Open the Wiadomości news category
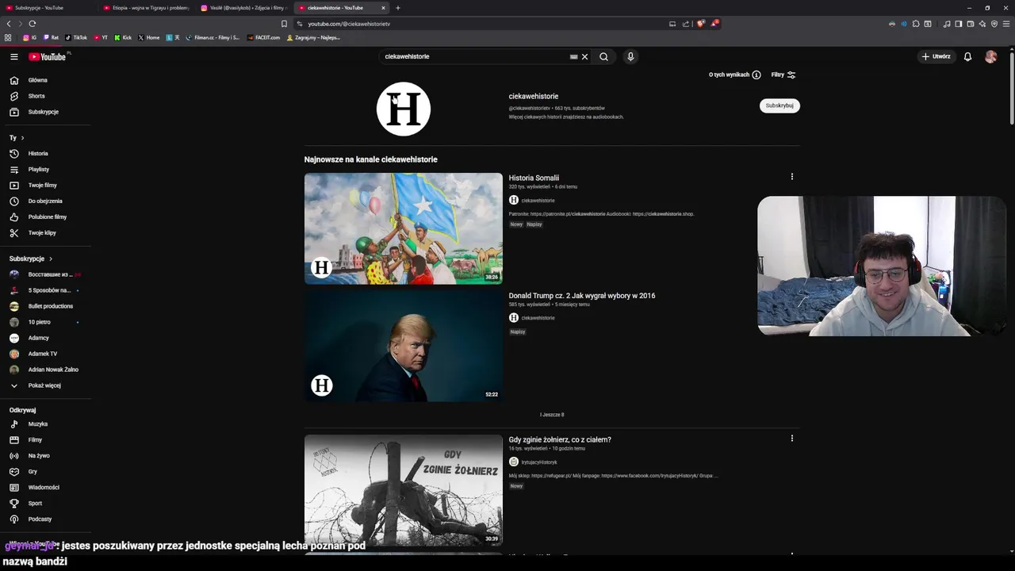 [x=45, y=488]
